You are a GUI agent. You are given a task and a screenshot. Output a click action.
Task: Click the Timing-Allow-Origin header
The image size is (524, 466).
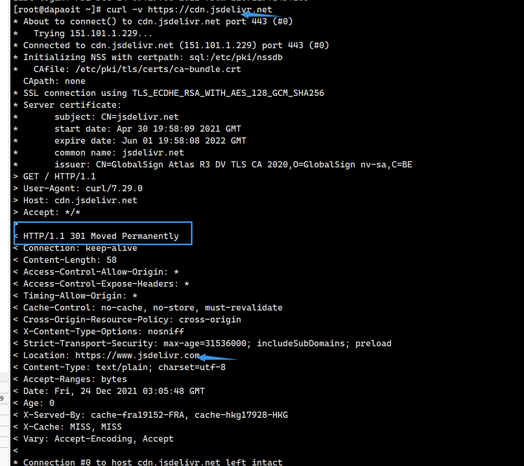point(75,296)
